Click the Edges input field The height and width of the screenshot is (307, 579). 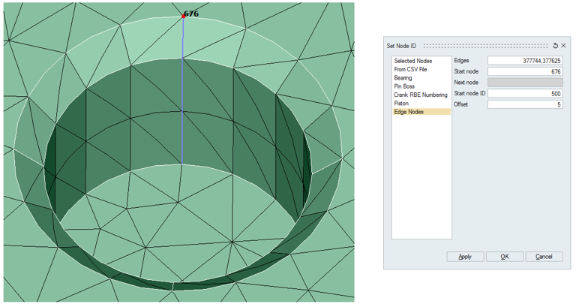coord(524,61)
